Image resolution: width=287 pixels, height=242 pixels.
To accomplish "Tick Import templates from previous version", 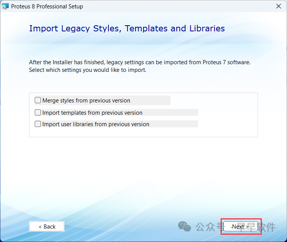I will [38, 112].
